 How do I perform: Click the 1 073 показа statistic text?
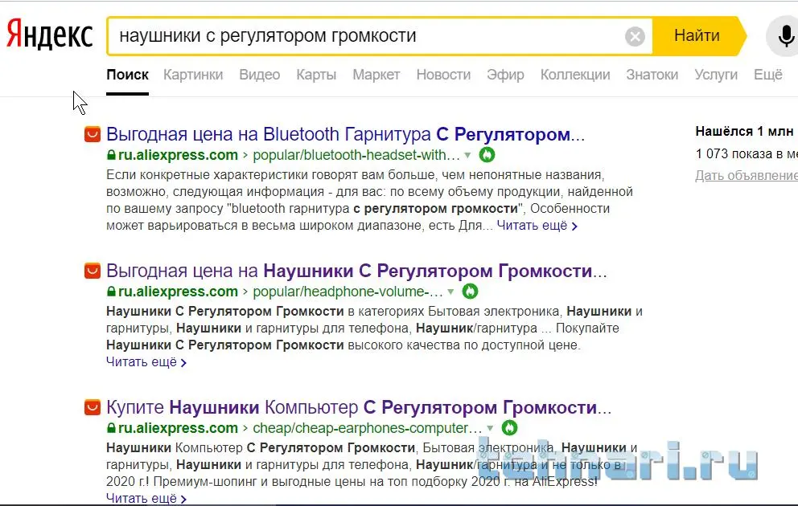tap(746, 153)
